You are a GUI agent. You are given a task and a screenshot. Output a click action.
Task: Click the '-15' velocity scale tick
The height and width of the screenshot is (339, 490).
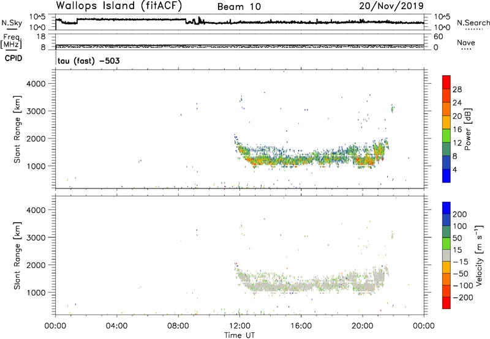click(x=461, y=262)
